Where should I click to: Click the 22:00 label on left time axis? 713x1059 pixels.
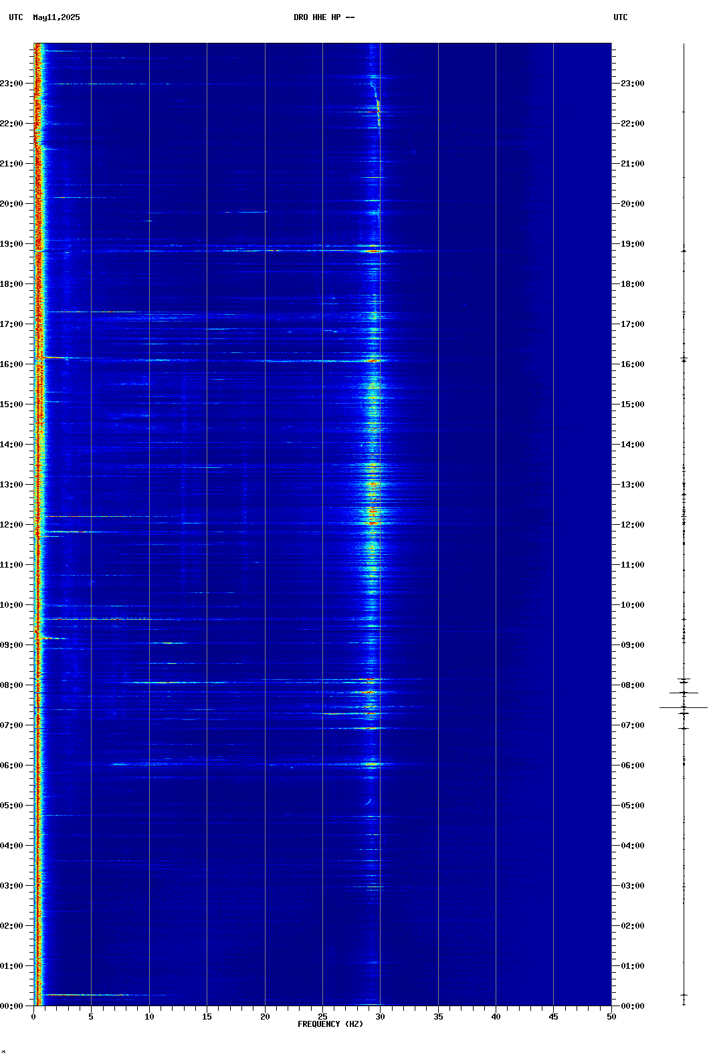coord(11,124)
